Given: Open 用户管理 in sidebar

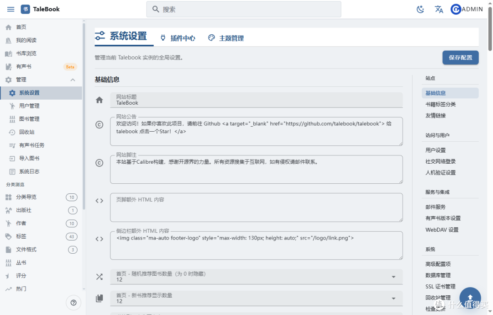Looking at the screenshot, I should pyautogui.click(x=41, y=106).
